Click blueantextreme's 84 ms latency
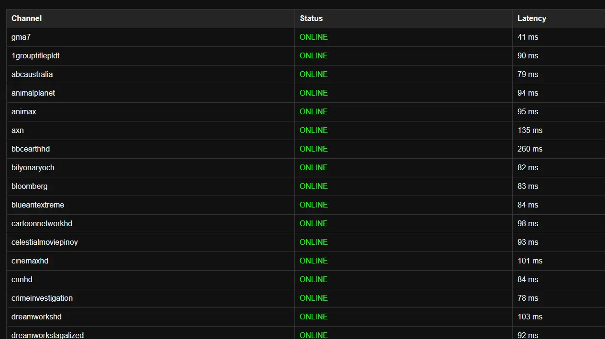This screenshot has height=339, width=605. coord(528,205)
